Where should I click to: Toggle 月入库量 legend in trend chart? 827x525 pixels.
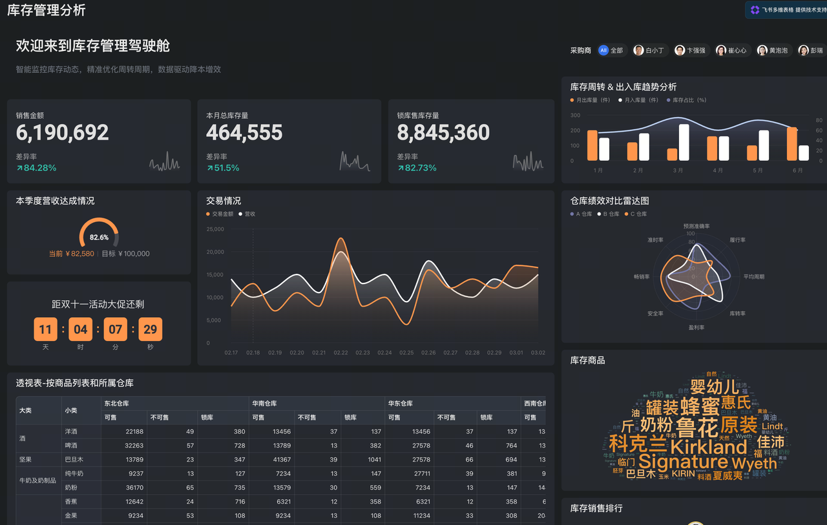638,100
